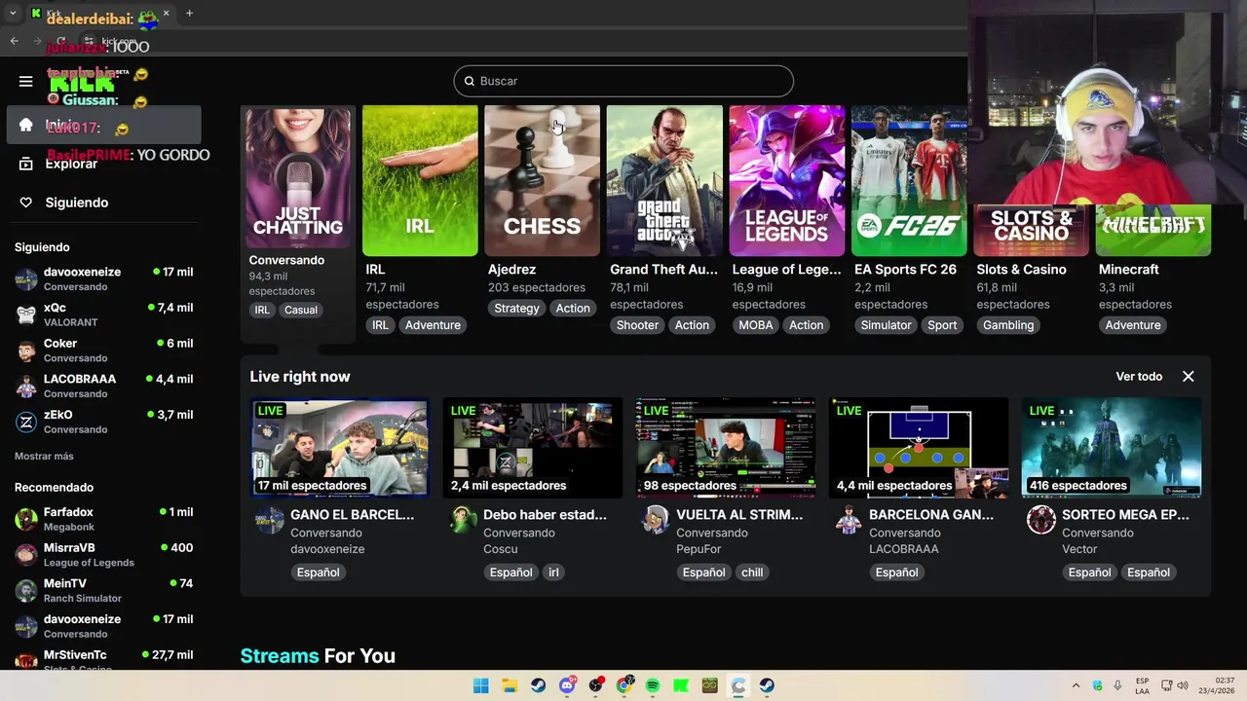Viewport: 1247px width, 701px height.
Task: Click Strategy tag under Ajedrez
Action: [516, 309]
